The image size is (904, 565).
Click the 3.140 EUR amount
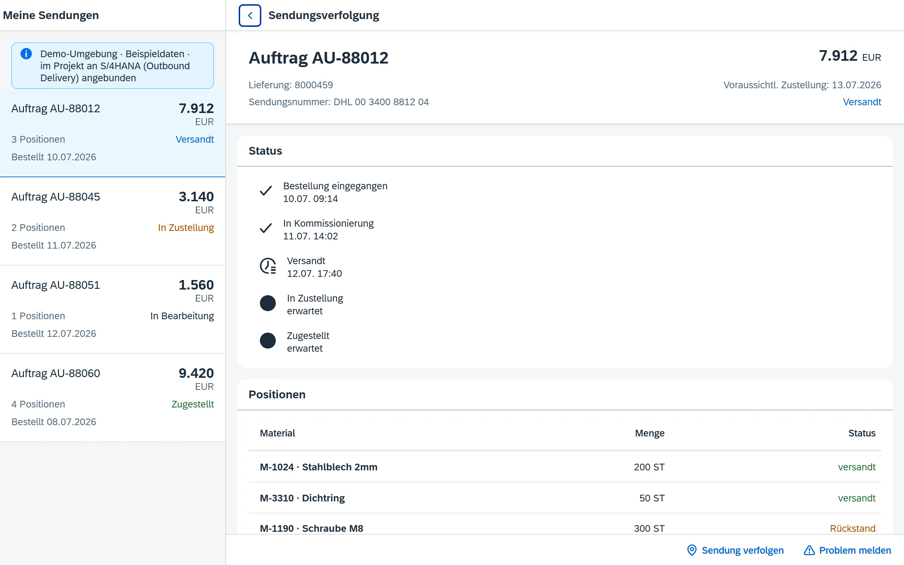coord(196,203)
